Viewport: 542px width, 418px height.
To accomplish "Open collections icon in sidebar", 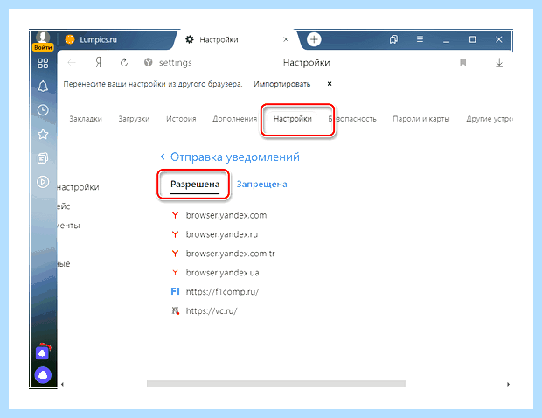I will coord(43,158).
